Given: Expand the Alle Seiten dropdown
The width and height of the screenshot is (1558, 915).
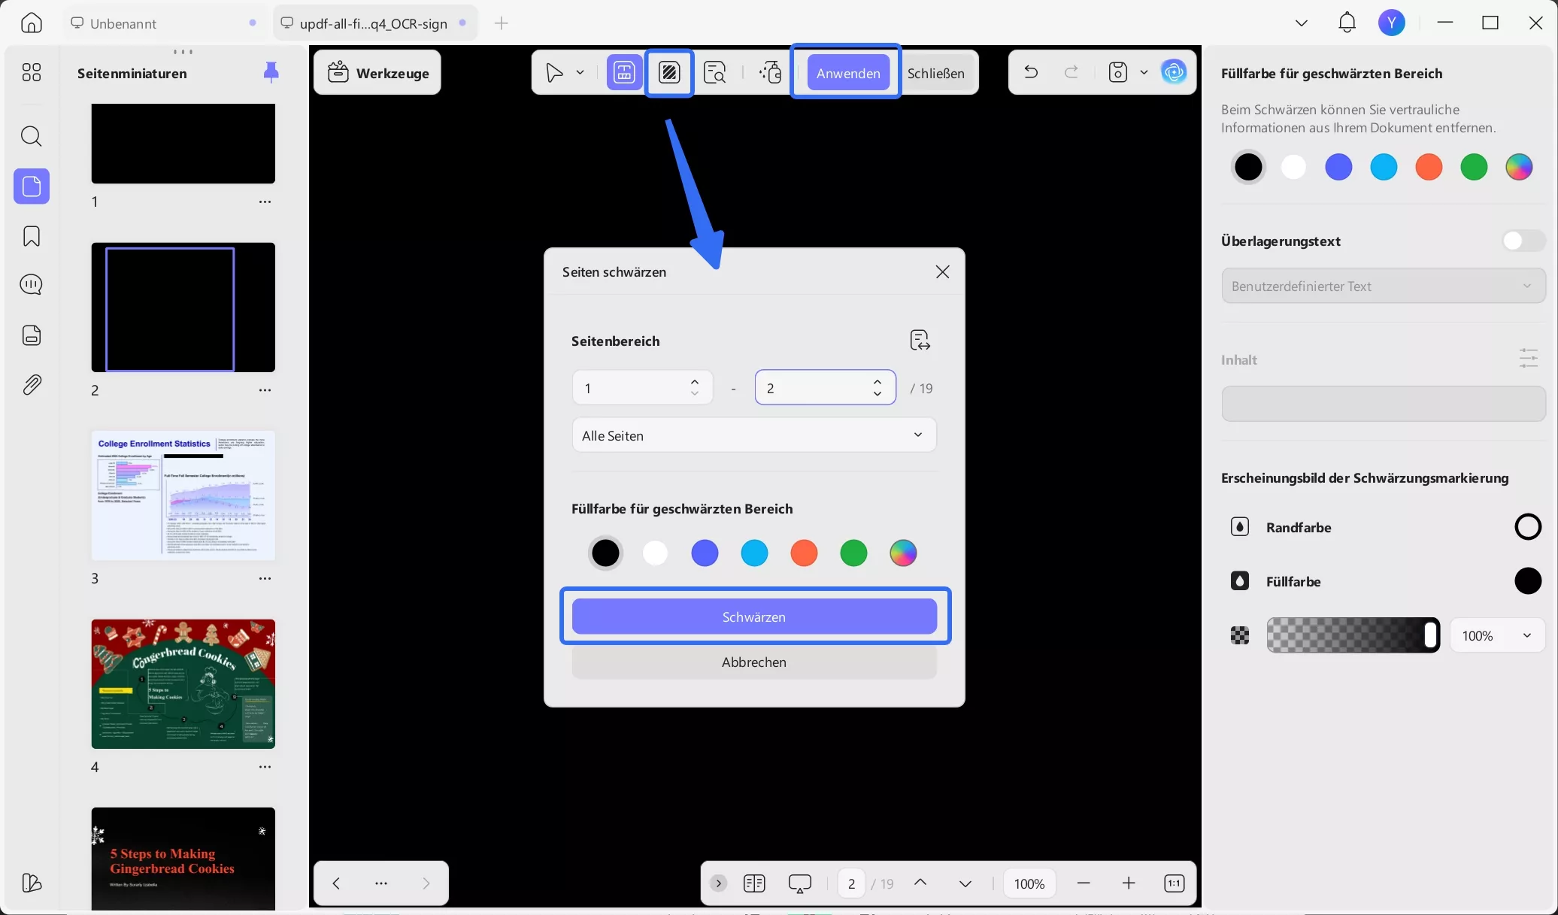Looking at the screenshot, I should click(753, 435).
